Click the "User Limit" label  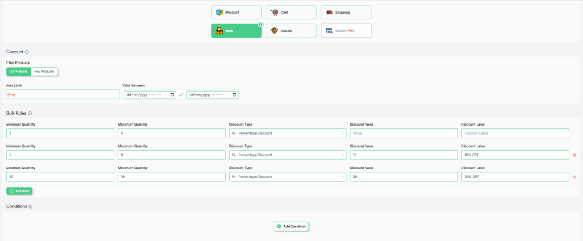tap(14, 85)
